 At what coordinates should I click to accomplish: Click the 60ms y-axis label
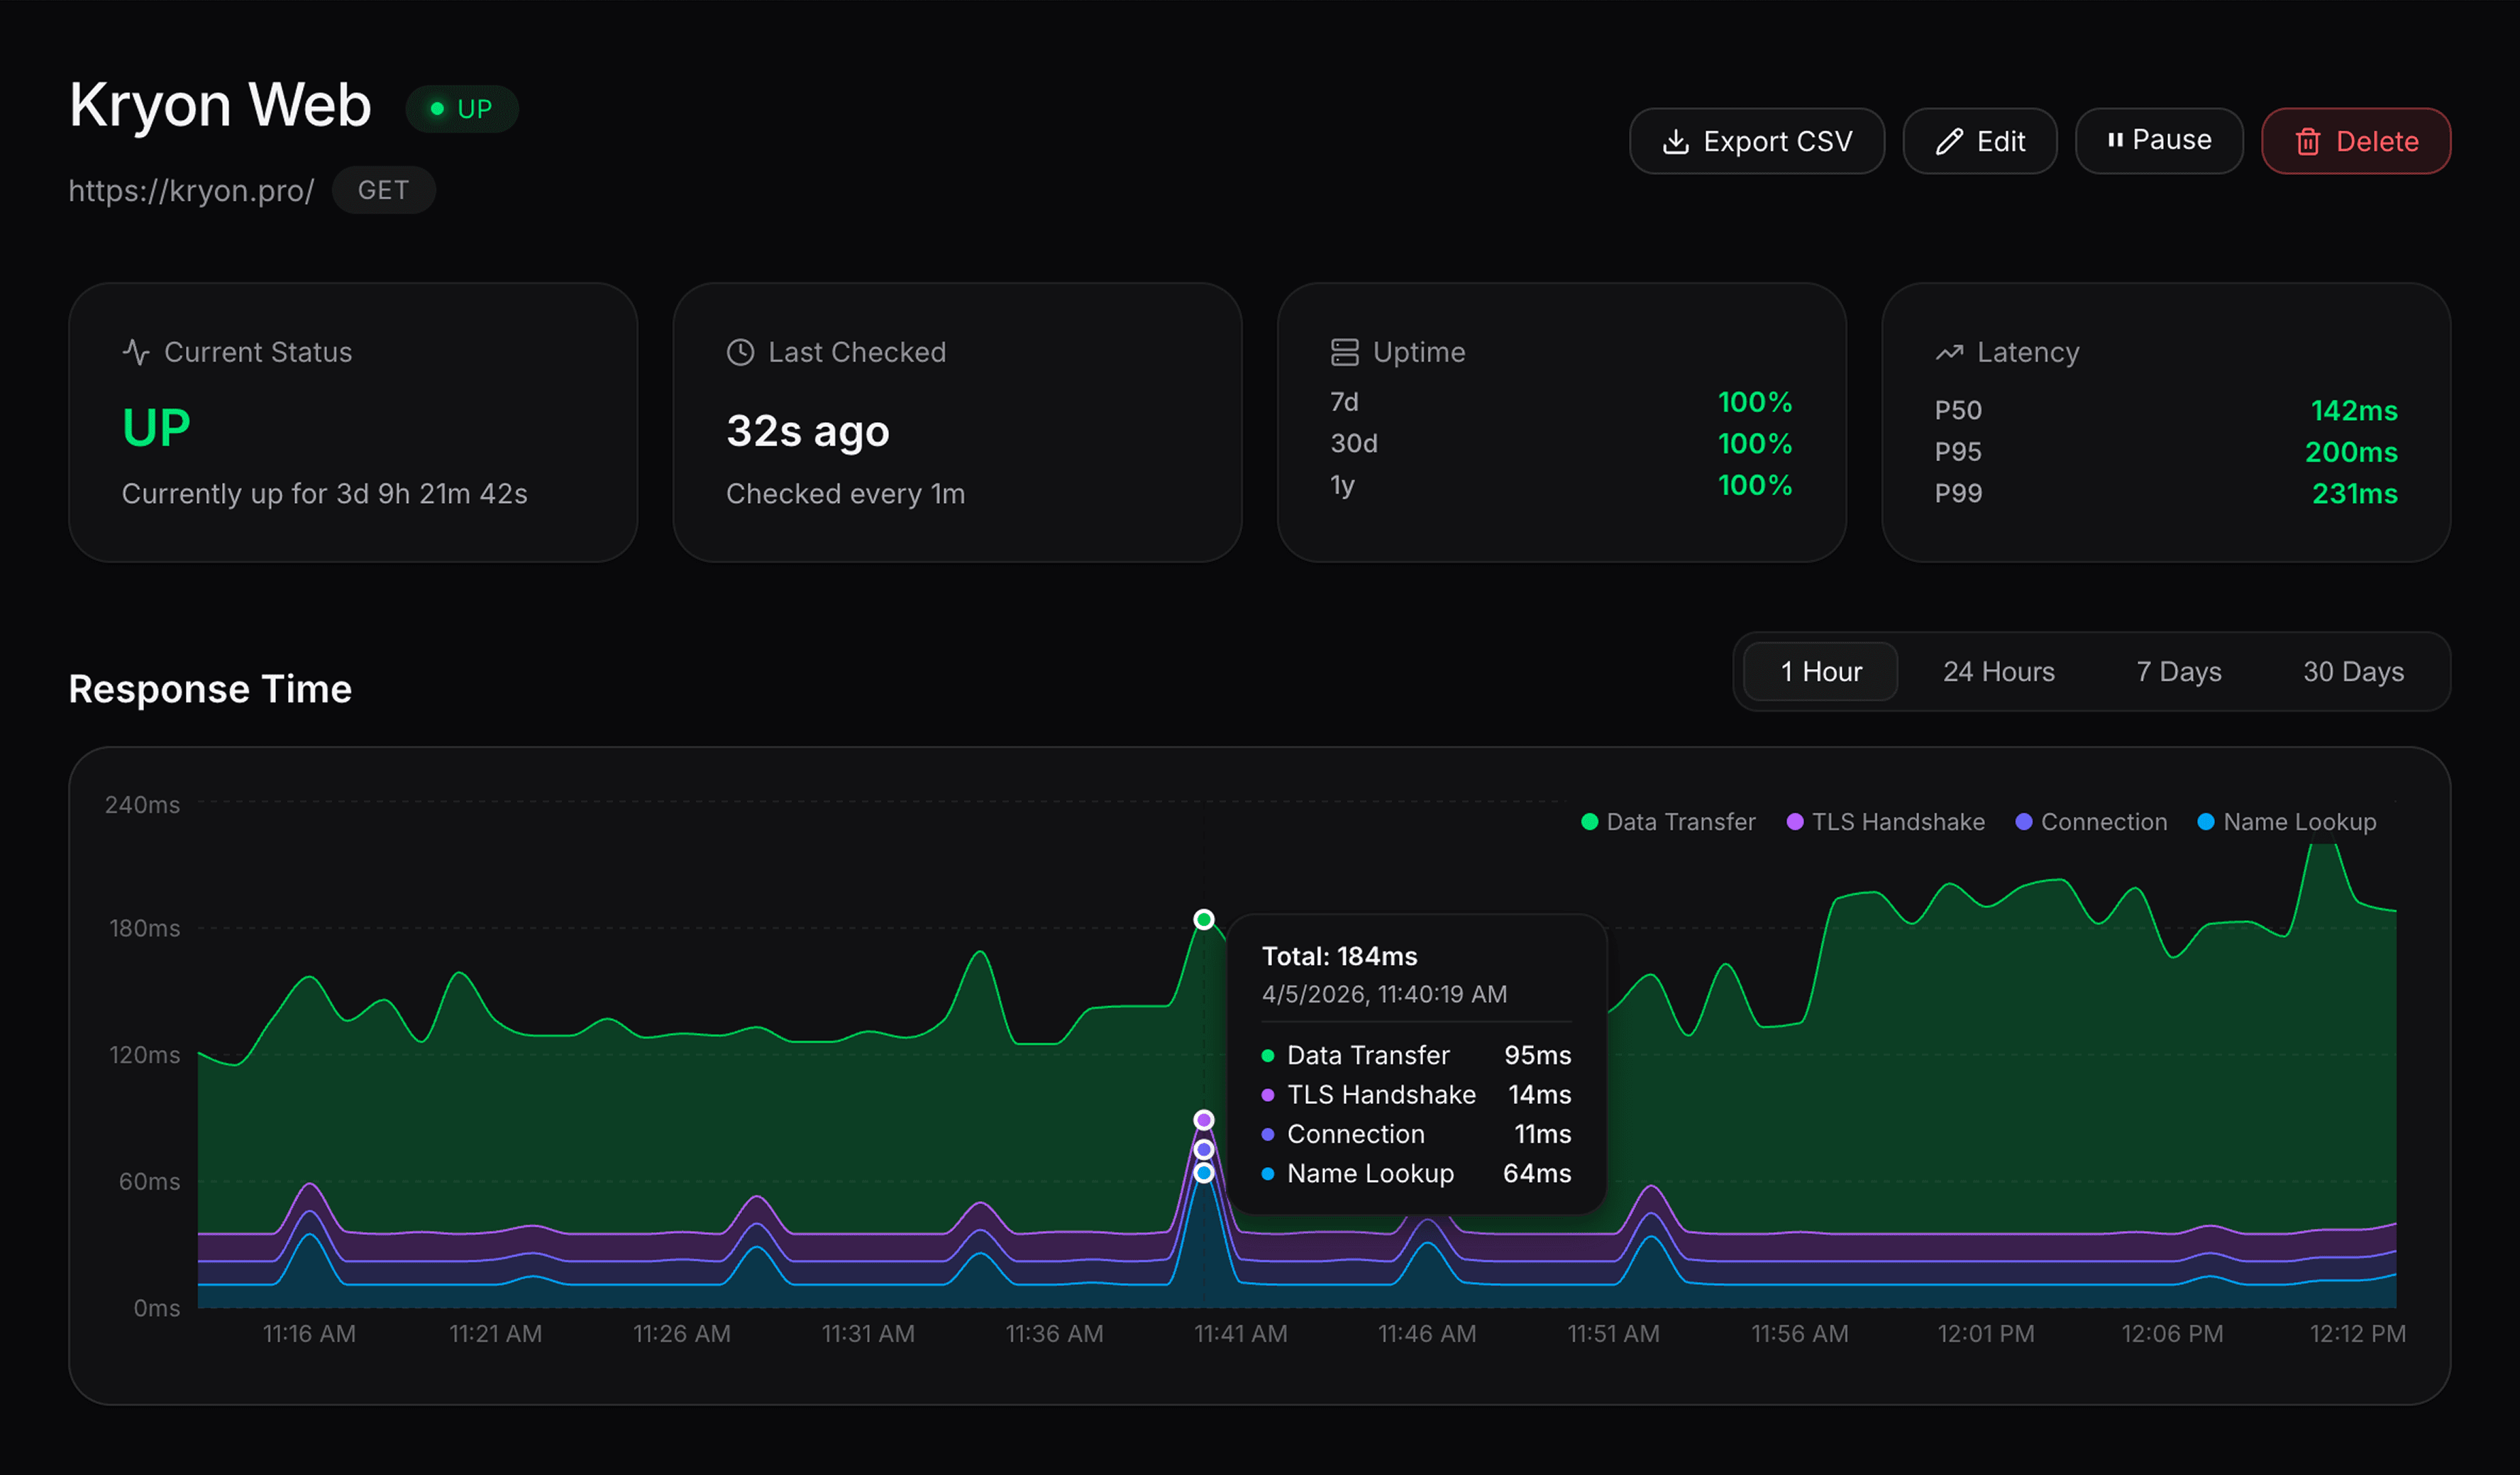pyautogui.click(x=150, y=1181)
